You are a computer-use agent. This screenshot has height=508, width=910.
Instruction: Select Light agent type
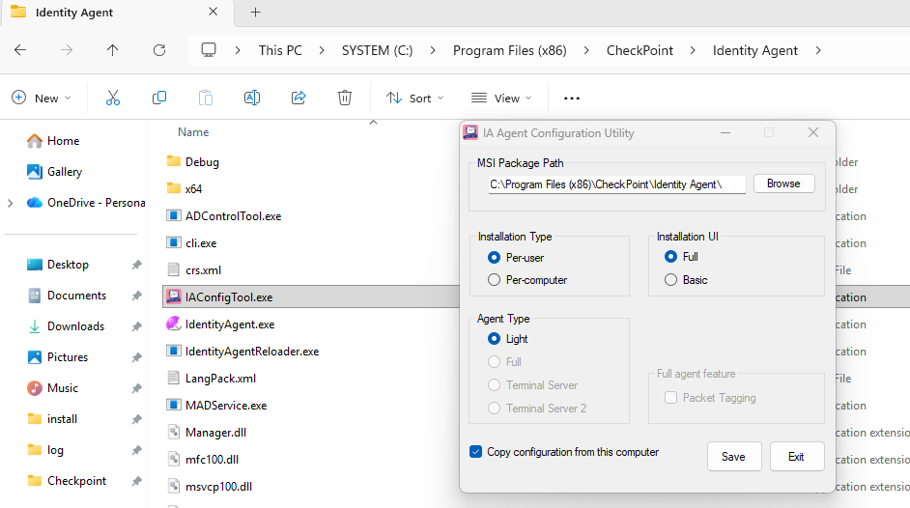point(494,339)
